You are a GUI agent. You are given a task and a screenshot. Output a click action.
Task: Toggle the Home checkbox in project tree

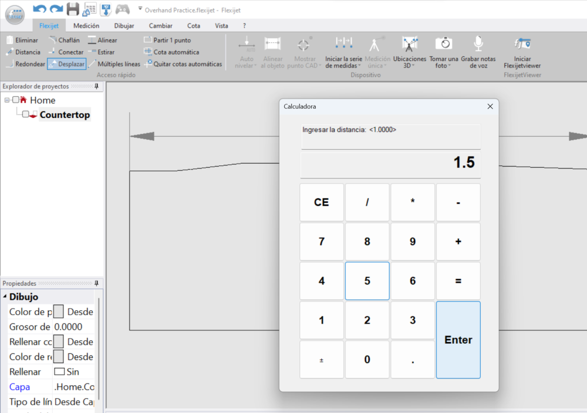pyautogui.click(x=16, y=100)
